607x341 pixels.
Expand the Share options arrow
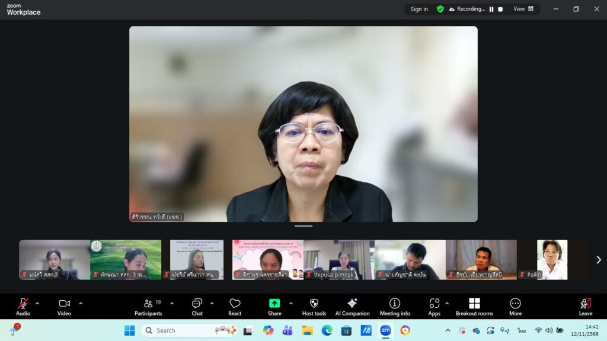(290, 303)
